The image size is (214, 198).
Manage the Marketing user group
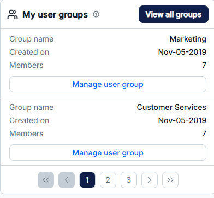108,84
